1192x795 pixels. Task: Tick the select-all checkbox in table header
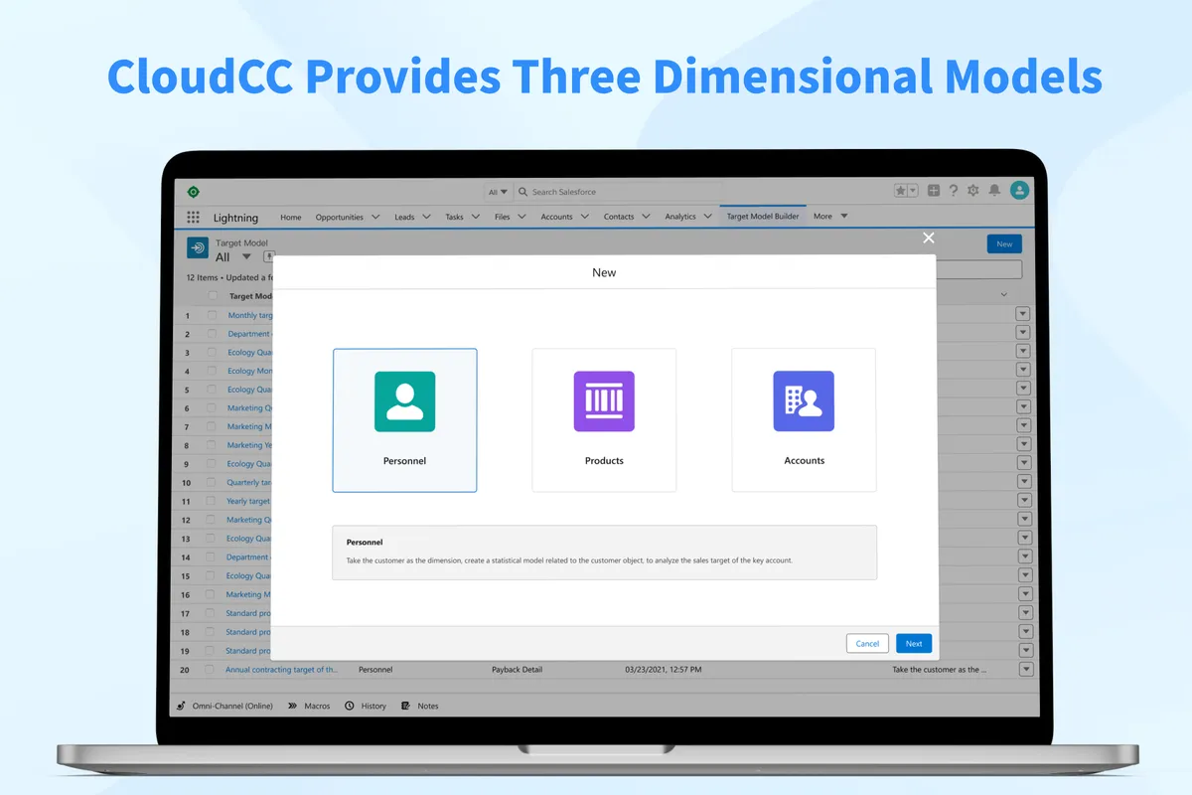tap(213, 296)
